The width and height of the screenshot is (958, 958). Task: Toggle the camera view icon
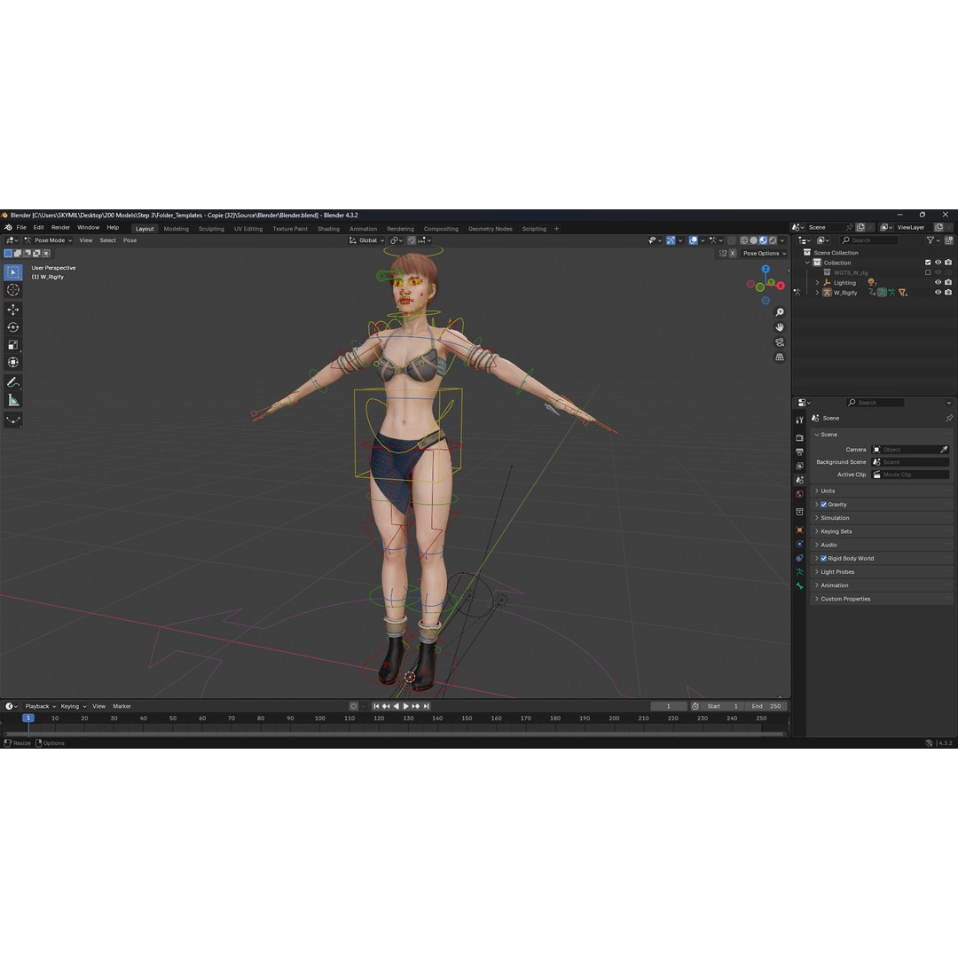780,342
